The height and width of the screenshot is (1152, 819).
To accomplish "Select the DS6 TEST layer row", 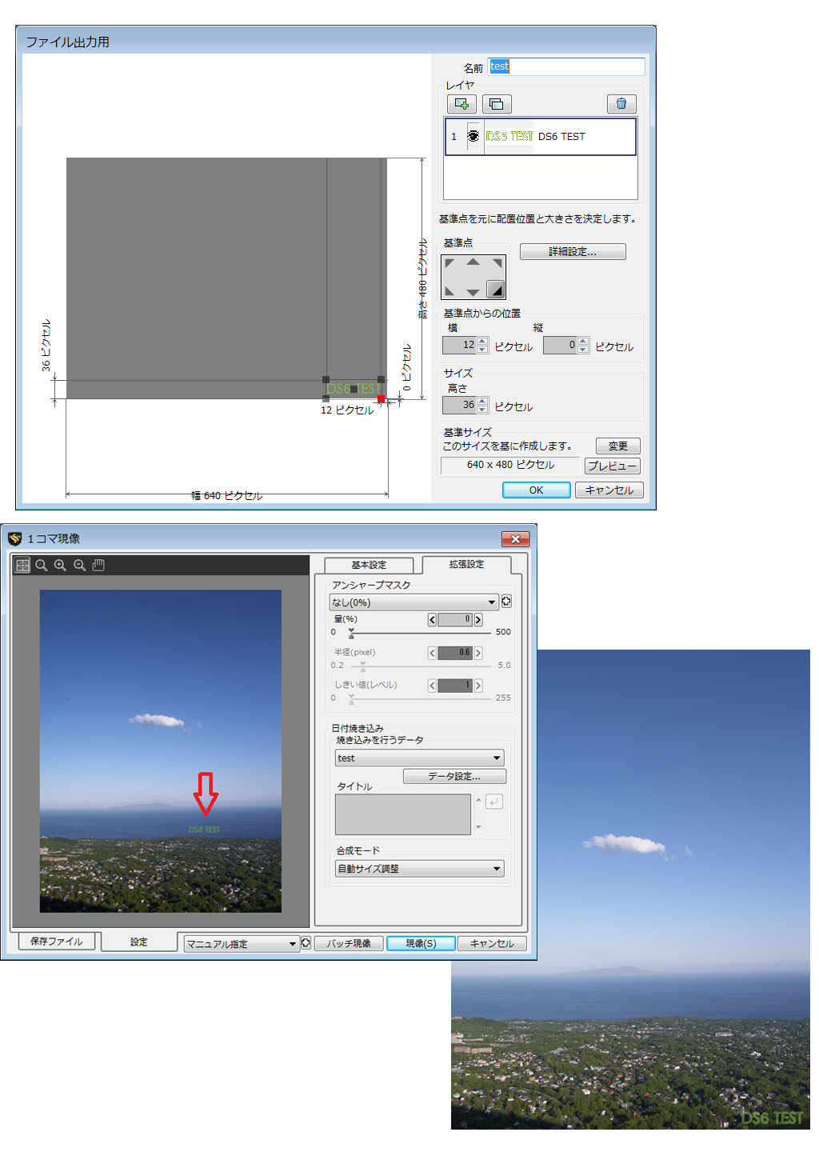I will [x=541, y=136].
